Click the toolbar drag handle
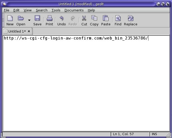 (x=3, y=20)
